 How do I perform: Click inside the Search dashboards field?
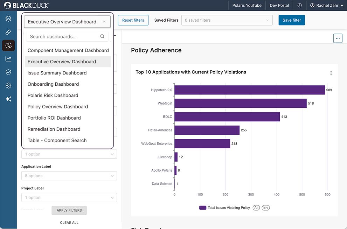coord(63,36)
